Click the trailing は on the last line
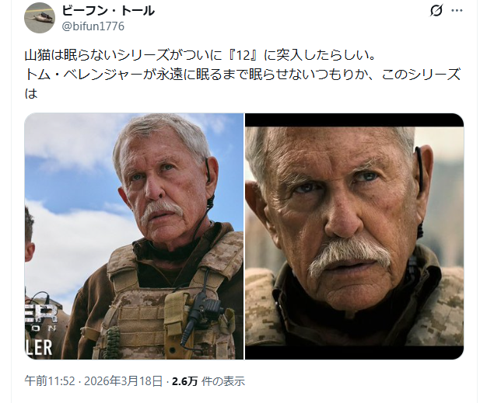 coord(31,93)
